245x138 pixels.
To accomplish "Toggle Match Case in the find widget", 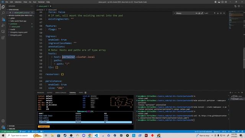I will 196,13.
